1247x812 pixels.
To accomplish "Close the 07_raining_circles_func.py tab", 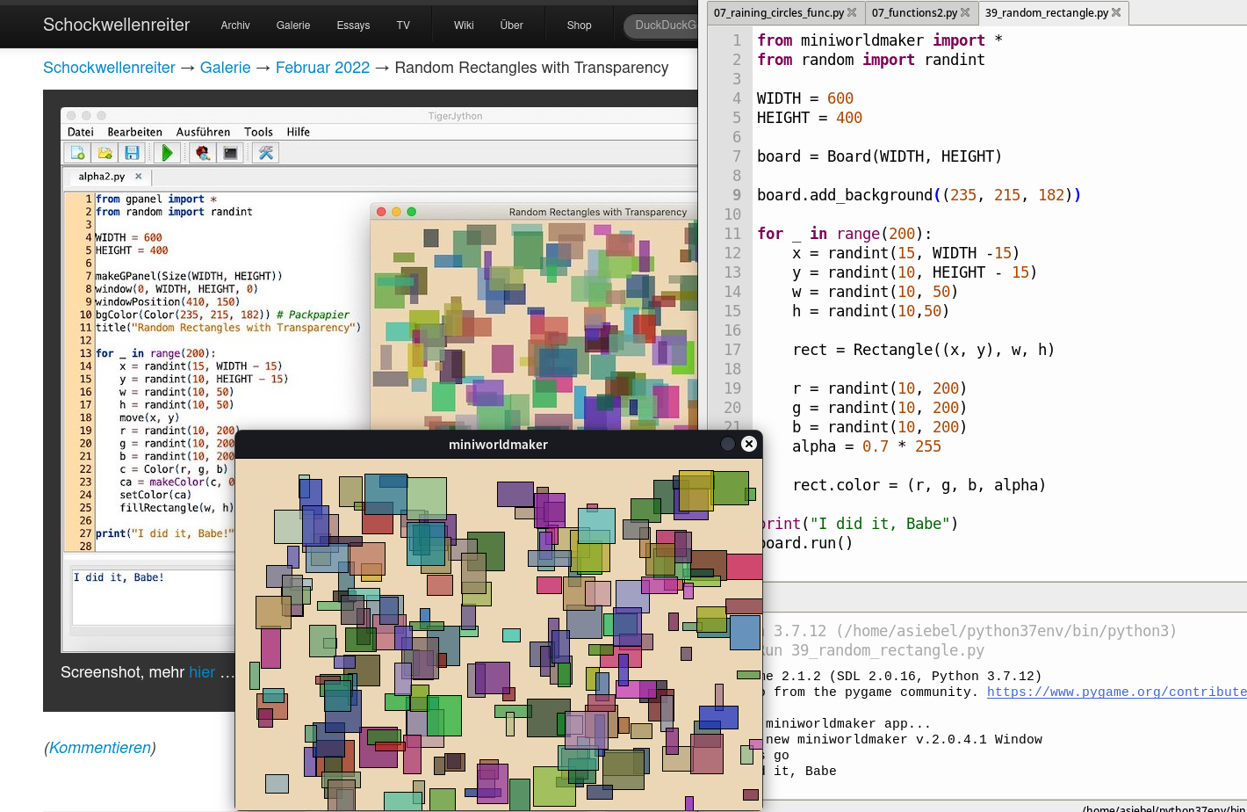I will point(852,12).
